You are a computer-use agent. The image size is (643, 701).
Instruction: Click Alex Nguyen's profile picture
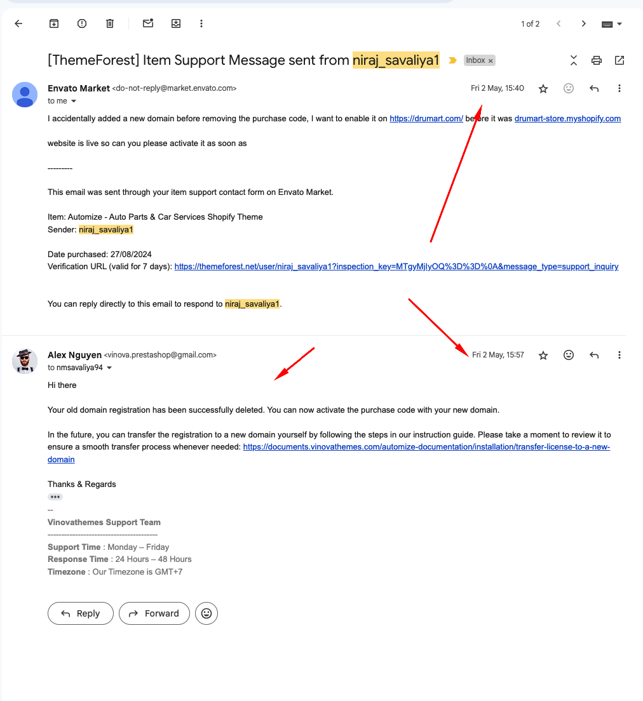25,361
